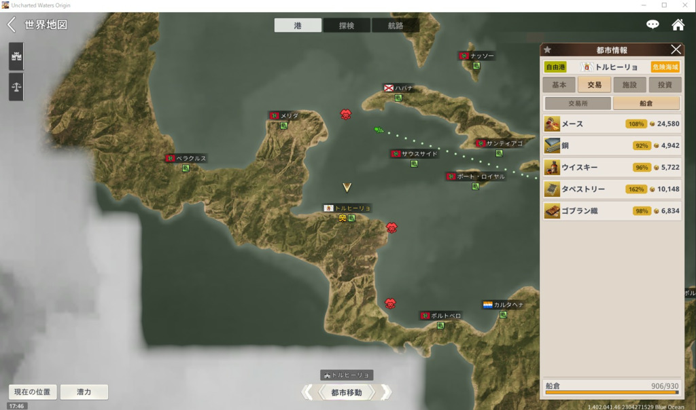The width and height of the screenshot is (696, 410).
Task: Go to previous city with left chevron
Action: [x=307, y=392]
